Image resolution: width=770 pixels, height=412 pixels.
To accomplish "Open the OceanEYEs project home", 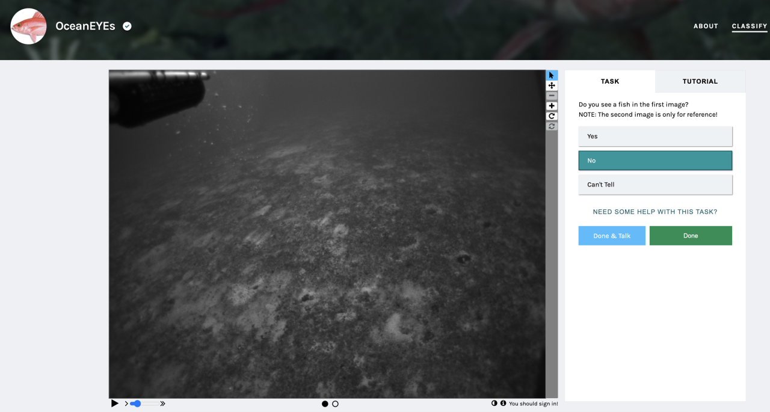I will coord(85,26).
